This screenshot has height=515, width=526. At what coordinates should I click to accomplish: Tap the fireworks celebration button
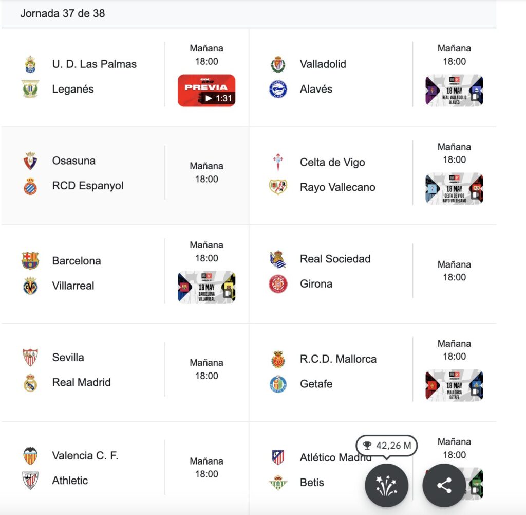[x=386, y=485]
